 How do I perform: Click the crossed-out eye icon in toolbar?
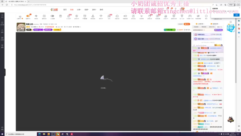[198, 16]
